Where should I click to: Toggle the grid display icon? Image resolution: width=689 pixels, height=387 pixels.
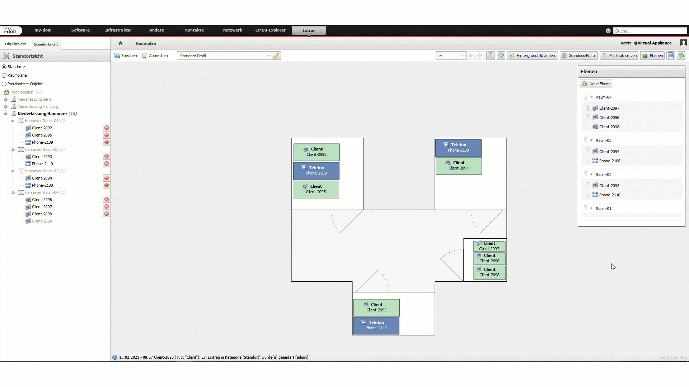pyautogui.click(x=470, y=56)
